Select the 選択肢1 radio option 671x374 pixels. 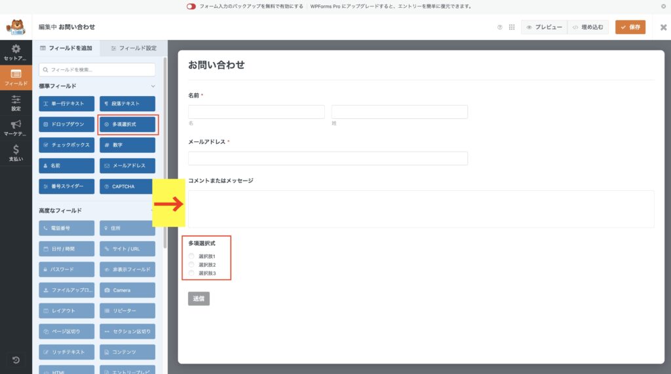coord(191,256)
